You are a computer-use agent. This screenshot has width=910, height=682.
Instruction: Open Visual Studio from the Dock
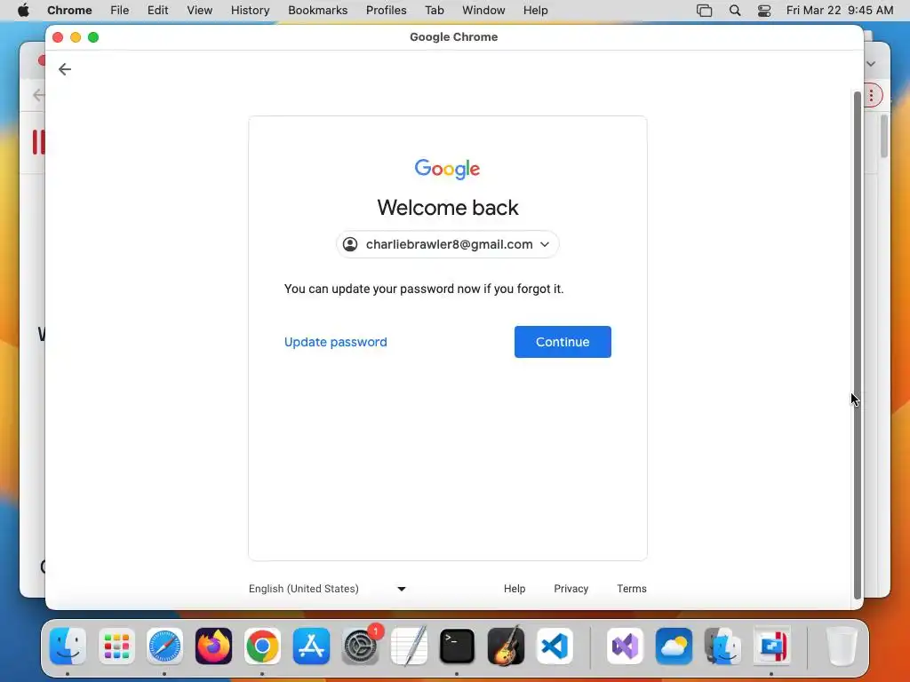click(x=625, y=646)
